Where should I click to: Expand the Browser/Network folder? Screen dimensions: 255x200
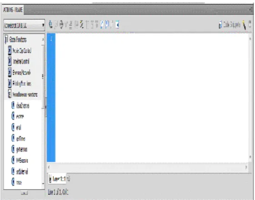coord(19,73)
